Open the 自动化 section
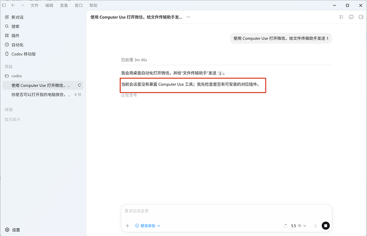The image size is (367, 236). click(43, 45)
